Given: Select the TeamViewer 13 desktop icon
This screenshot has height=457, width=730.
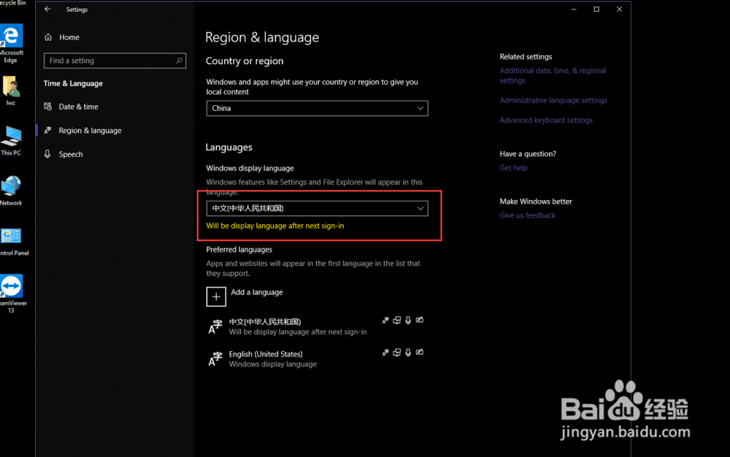Looking at the screenshot, I should 12,293.
